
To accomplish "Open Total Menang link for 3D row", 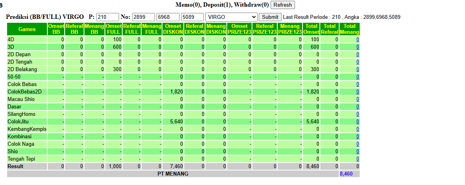I will tap(358, 47).
